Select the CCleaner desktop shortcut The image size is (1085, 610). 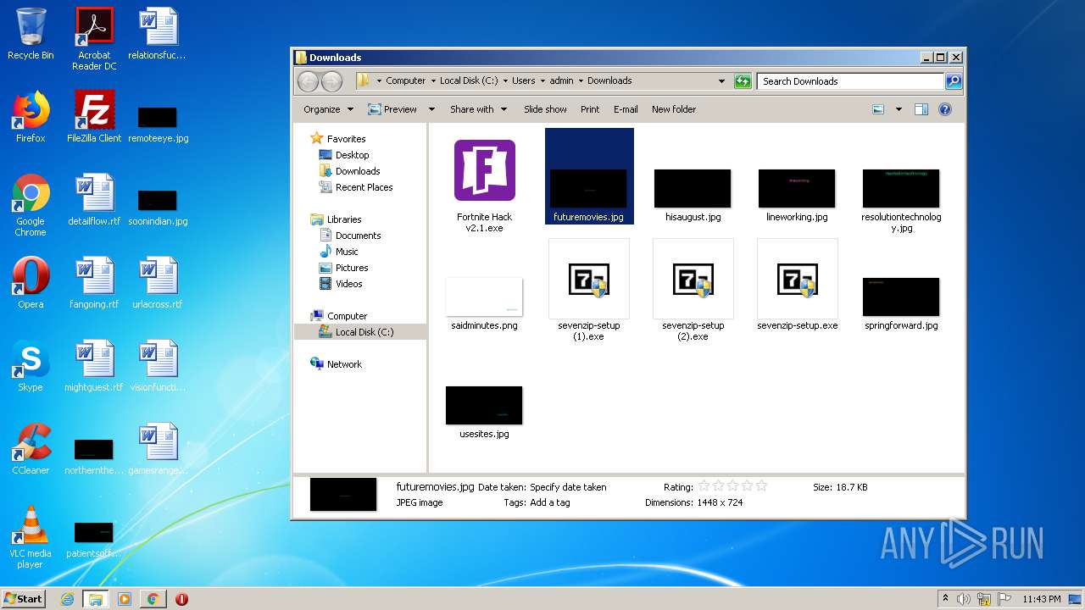(x=31, y=449)
